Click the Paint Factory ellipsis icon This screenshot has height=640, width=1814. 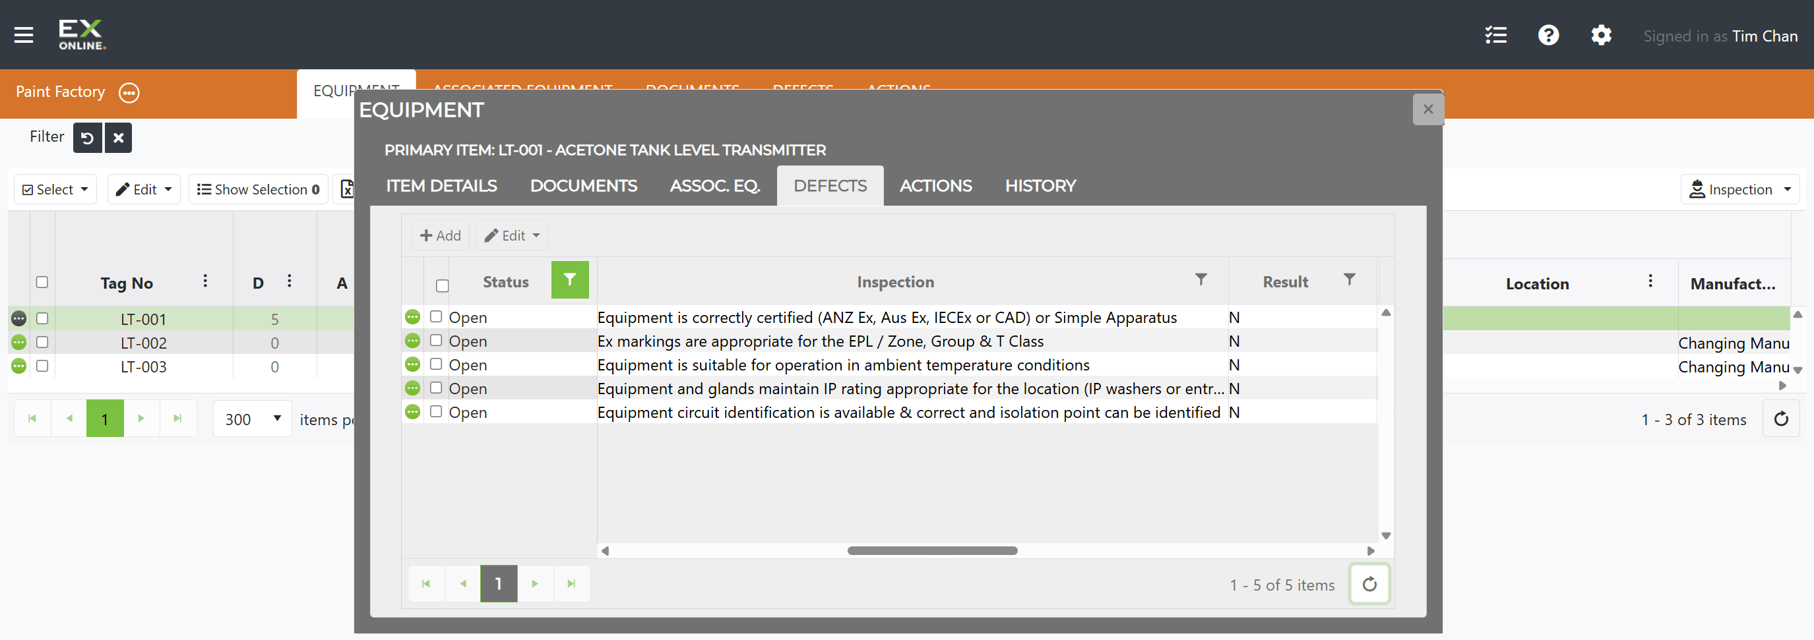pyautogui.click(x=129, y=93)
